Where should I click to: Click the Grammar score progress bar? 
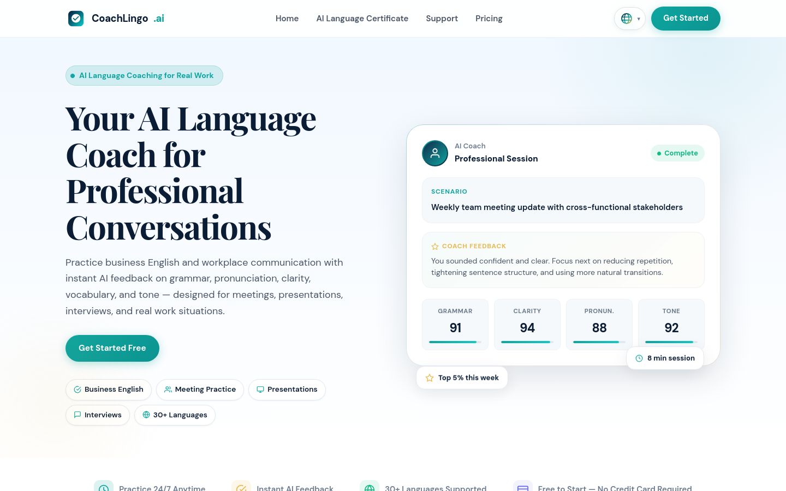(455, 342)
